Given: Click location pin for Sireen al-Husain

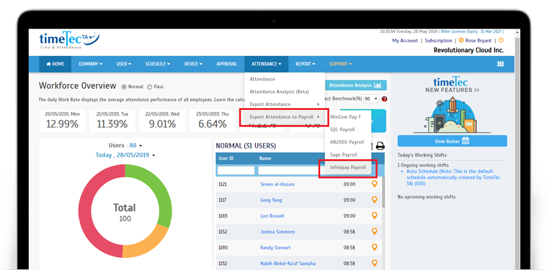Looking at the screenshot, I should 374,184.
